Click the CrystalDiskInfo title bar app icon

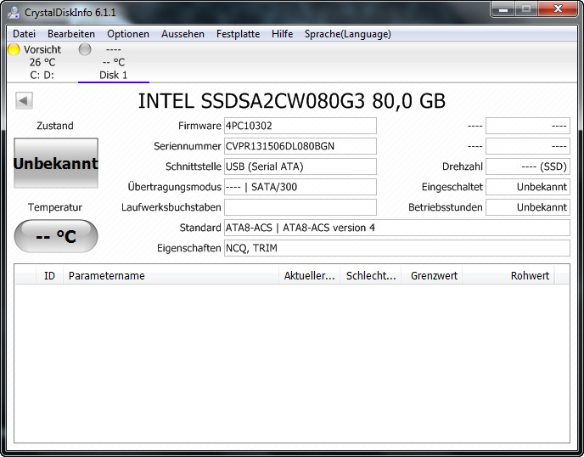click(x=14, y=13)
